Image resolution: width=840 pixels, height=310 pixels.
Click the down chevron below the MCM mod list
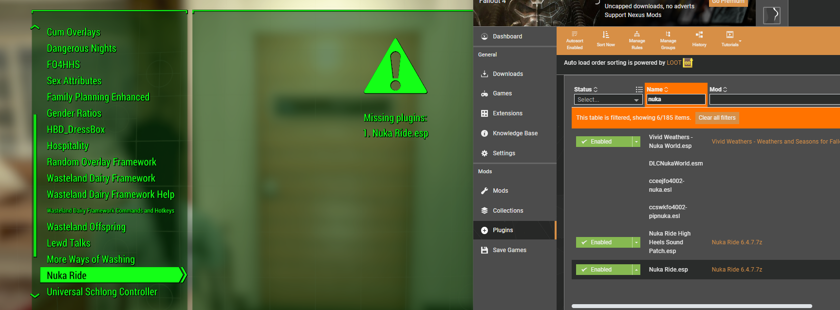click(x=35, y=295)
